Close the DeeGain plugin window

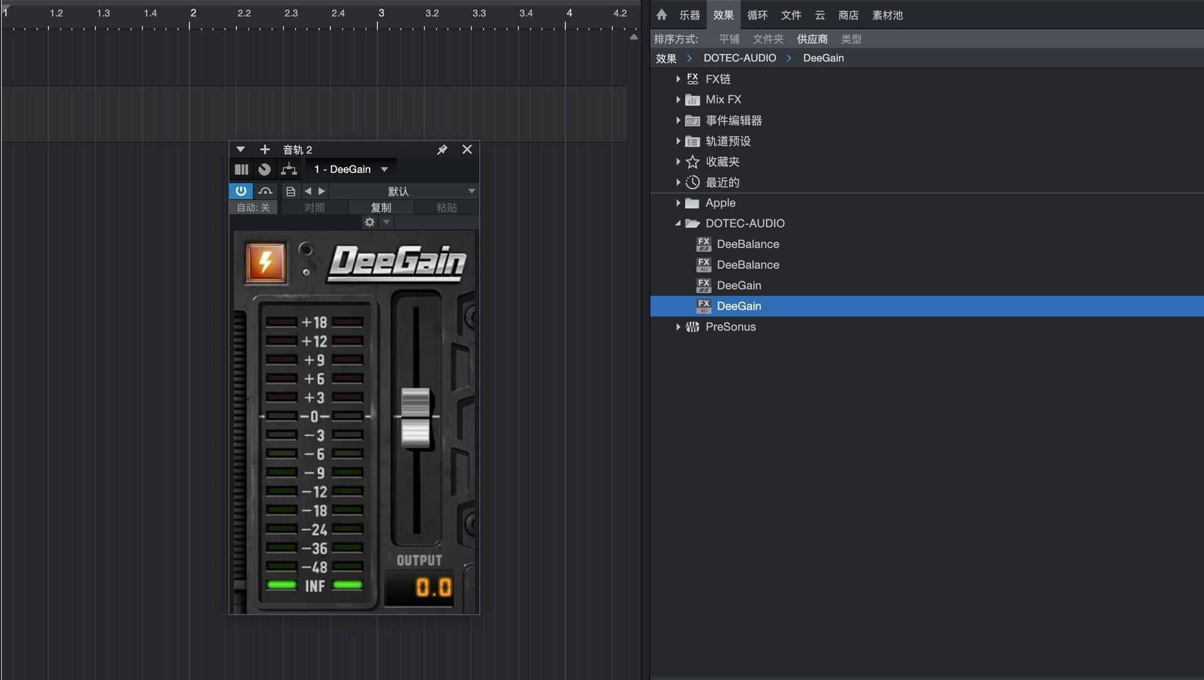click(x=467, y=149)
